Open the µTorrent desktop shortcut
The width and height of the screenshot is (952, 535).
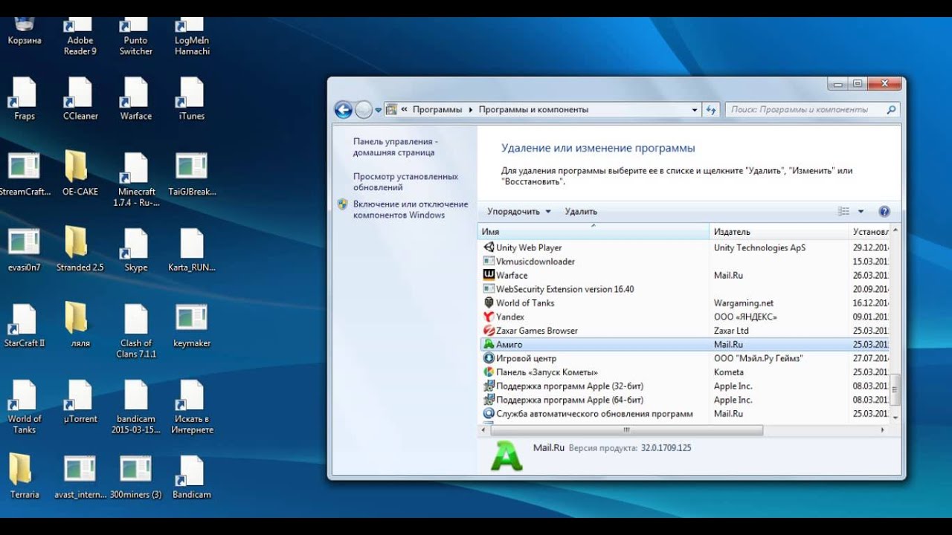pyautogui.click(x=80, y=402)
